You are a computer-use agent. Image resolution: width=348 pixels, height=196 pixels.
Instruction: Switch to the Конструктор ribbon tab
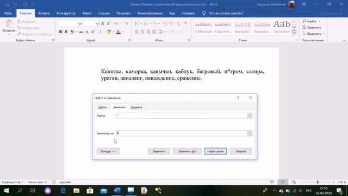point(66,13)
